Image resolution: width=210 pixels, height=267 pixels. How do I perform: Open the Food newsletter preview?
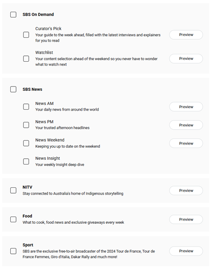[186, 219]
